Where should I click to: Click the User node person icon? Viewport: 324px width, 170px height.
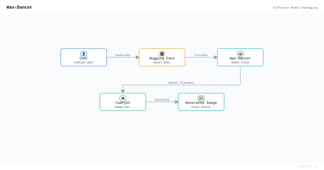click(x=84, y=54)
